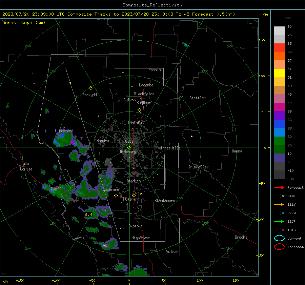Image resolution: width=305 pixels, height=285 pixels.
Task: Click the red forecast ellipse legend symbol
Action: coord(279,247)
